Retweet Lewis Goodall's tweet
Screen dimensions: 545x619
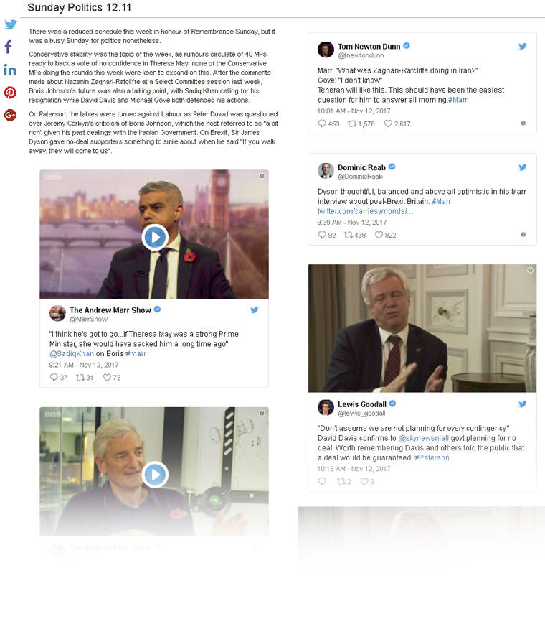(x=343, y=481)
